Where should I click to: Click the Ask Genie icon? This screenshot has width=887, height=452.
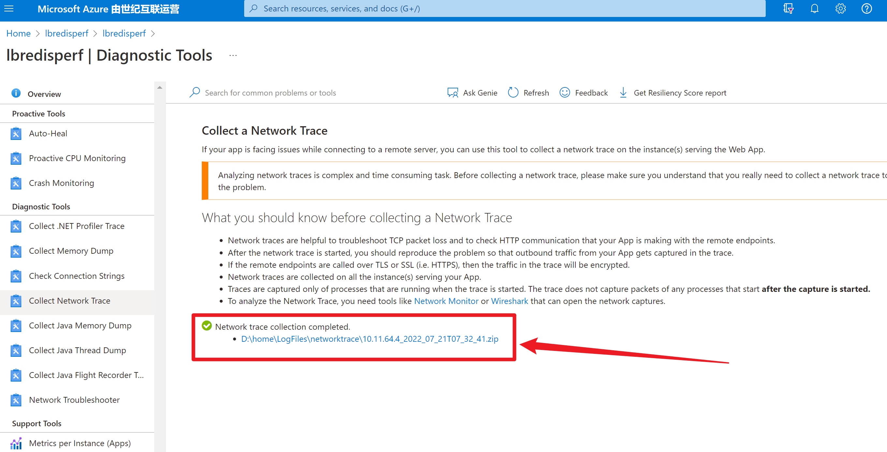coord(452,93)
